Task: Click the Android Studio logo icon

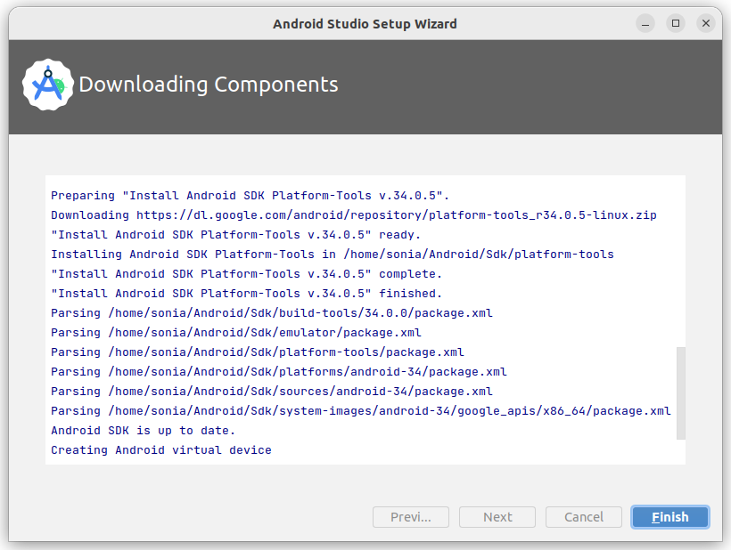Action: (x=47, y=85)
